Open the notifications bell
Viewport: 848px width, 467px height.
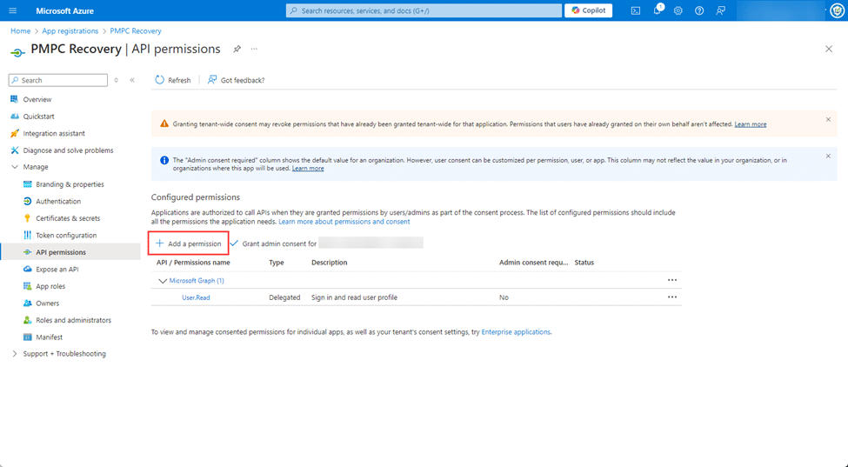(658, 10)
